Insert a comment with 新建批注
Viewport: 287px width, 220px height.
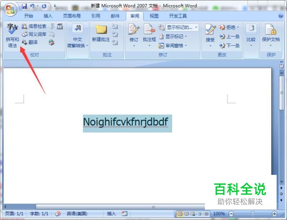click(101, 33)
